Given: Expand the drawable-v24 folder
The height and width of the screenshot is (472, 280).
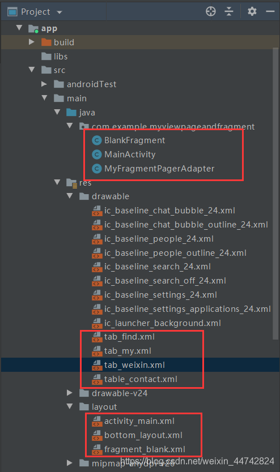Looking at the screenshot, I should coord(69,393).
